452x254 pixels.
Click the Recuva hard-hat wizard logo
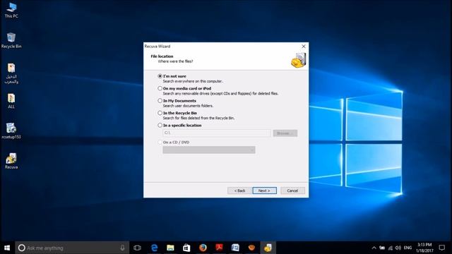(298, 60)
